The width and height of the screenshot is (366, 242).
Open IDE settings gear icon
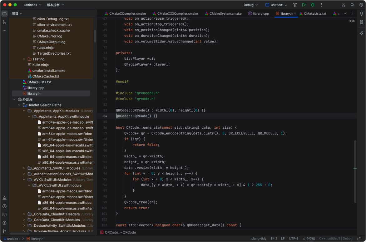[x=361, y=5]
